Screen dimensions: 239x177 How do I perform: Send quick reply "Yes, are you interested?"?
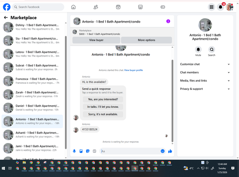(x=103, y=100)
